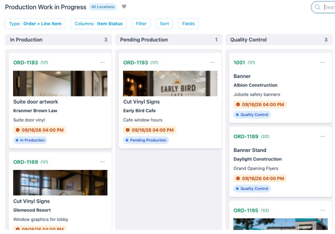Click the 1001 card due date badge
This screenshot has width=335, height=234.
point(260,105)
